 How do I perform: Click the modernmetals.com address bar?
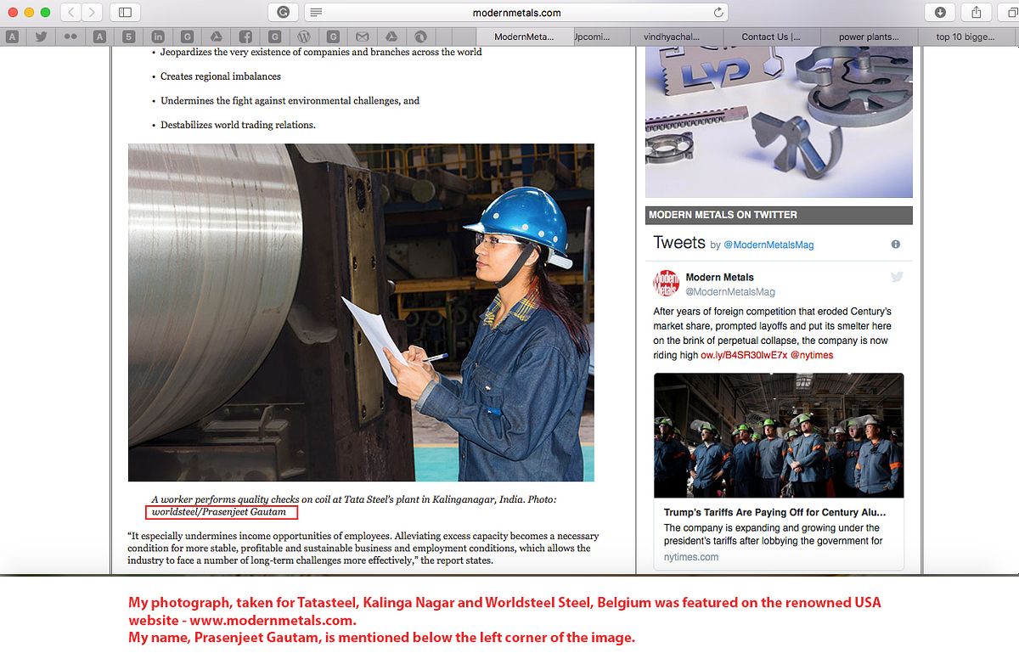point(516,12)
